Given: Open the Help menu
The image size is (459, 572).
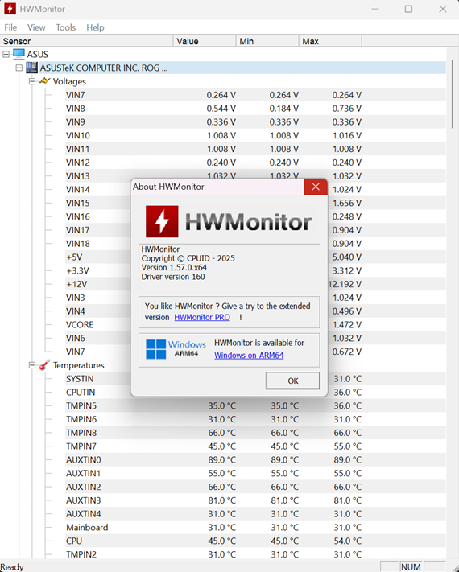Looking at the screenshot, I should [x=95, y=27].
